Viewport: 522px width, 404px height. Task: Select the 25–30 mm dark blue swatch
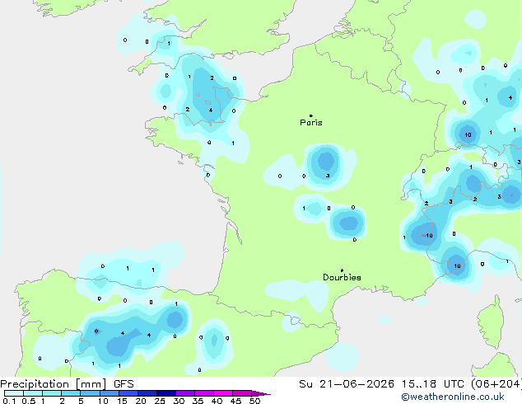pyautogui.click(x=165, y=393)
